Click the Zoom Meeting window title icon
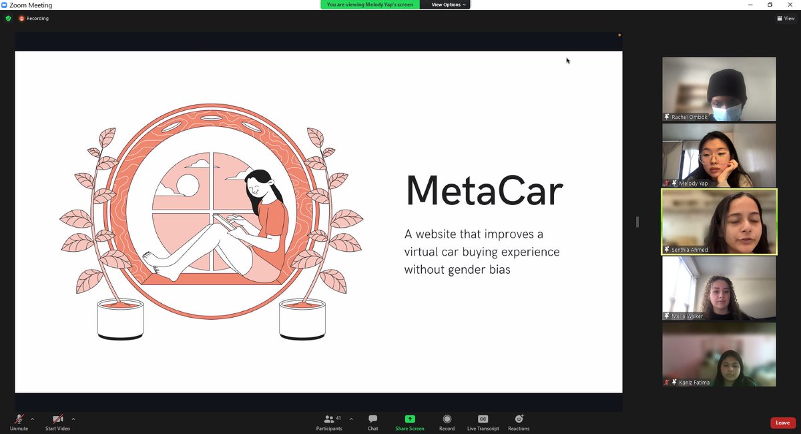 [x=5, y=5]
